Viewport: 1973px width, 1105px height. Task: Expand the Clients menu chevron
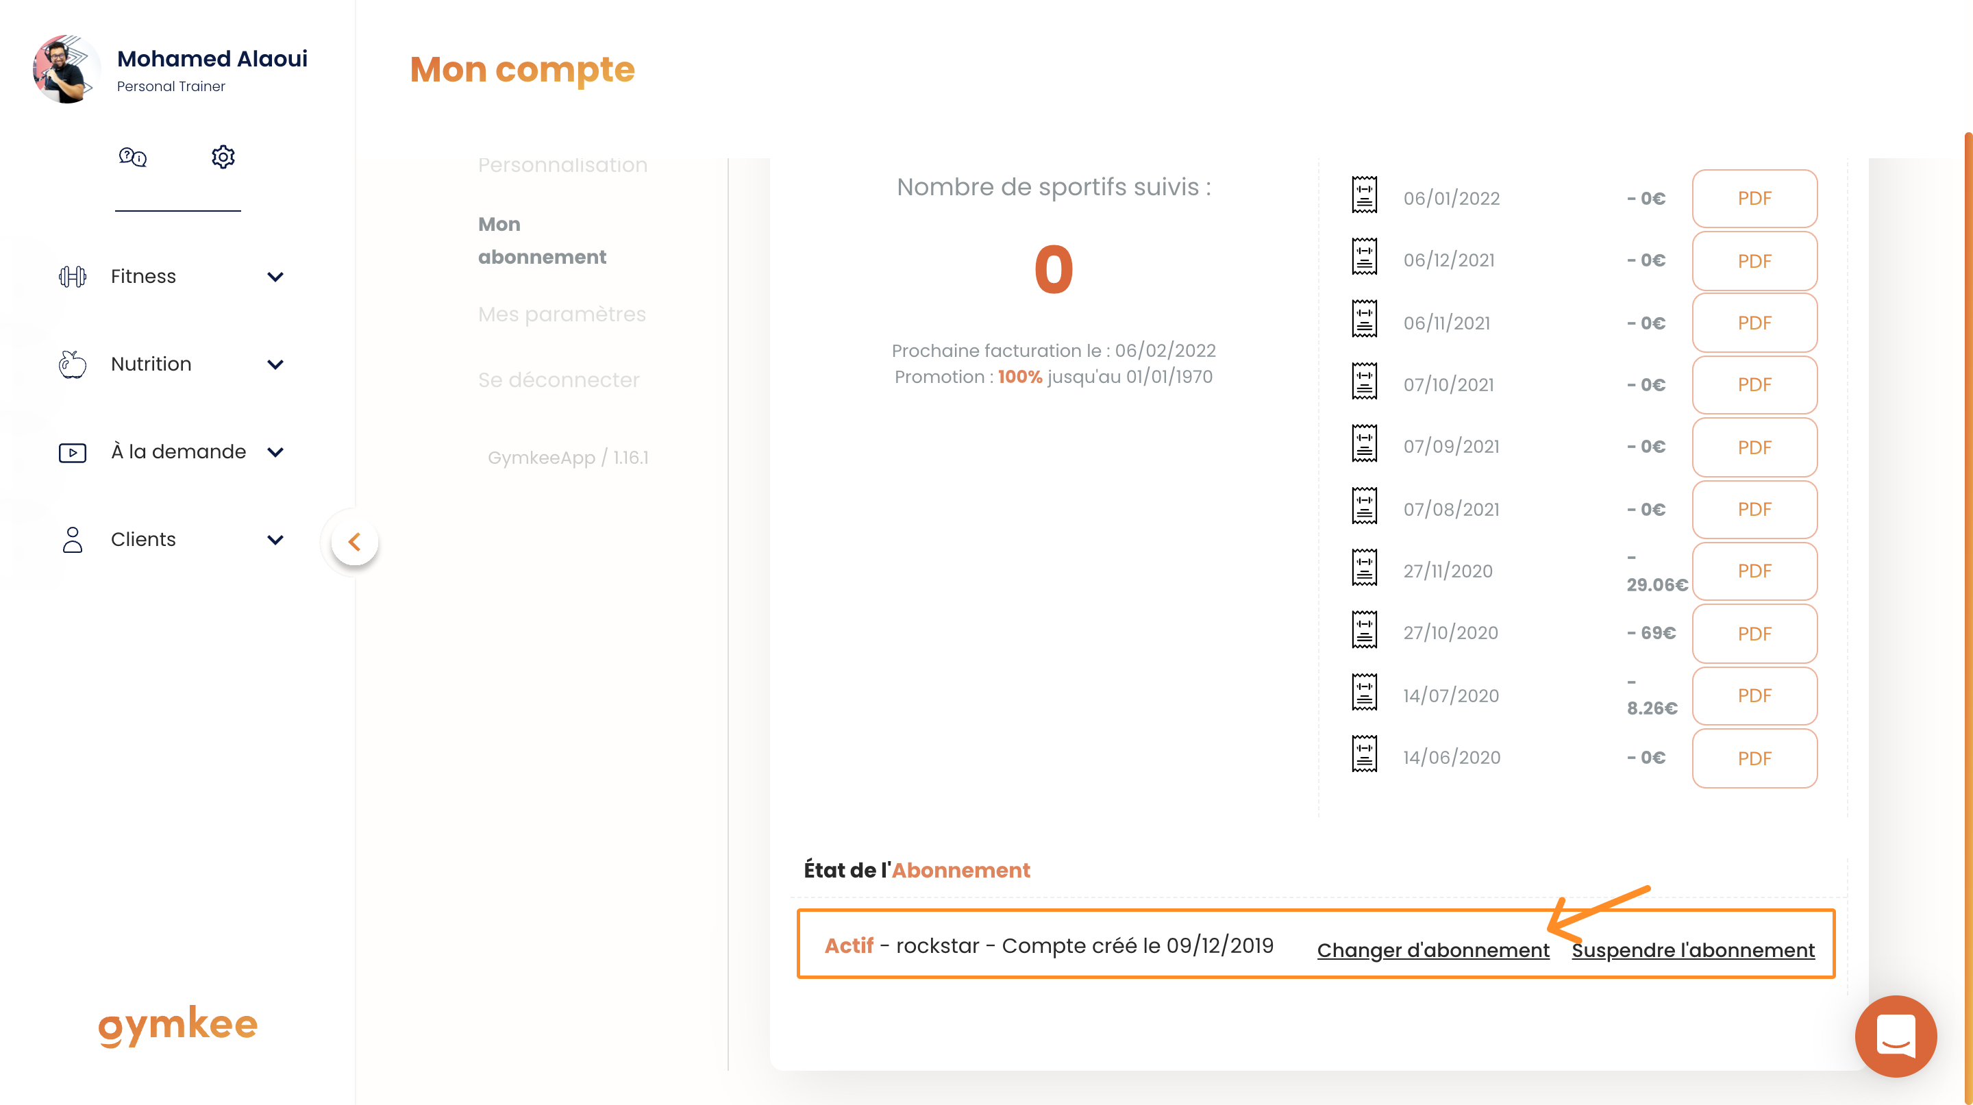pos(275,540)
